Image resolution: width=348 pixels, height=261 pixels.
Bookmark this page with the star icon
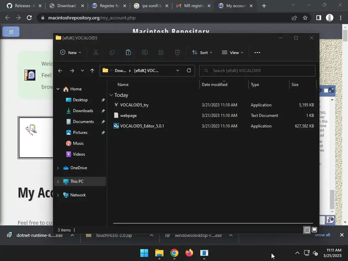click(x=305, y=18)
